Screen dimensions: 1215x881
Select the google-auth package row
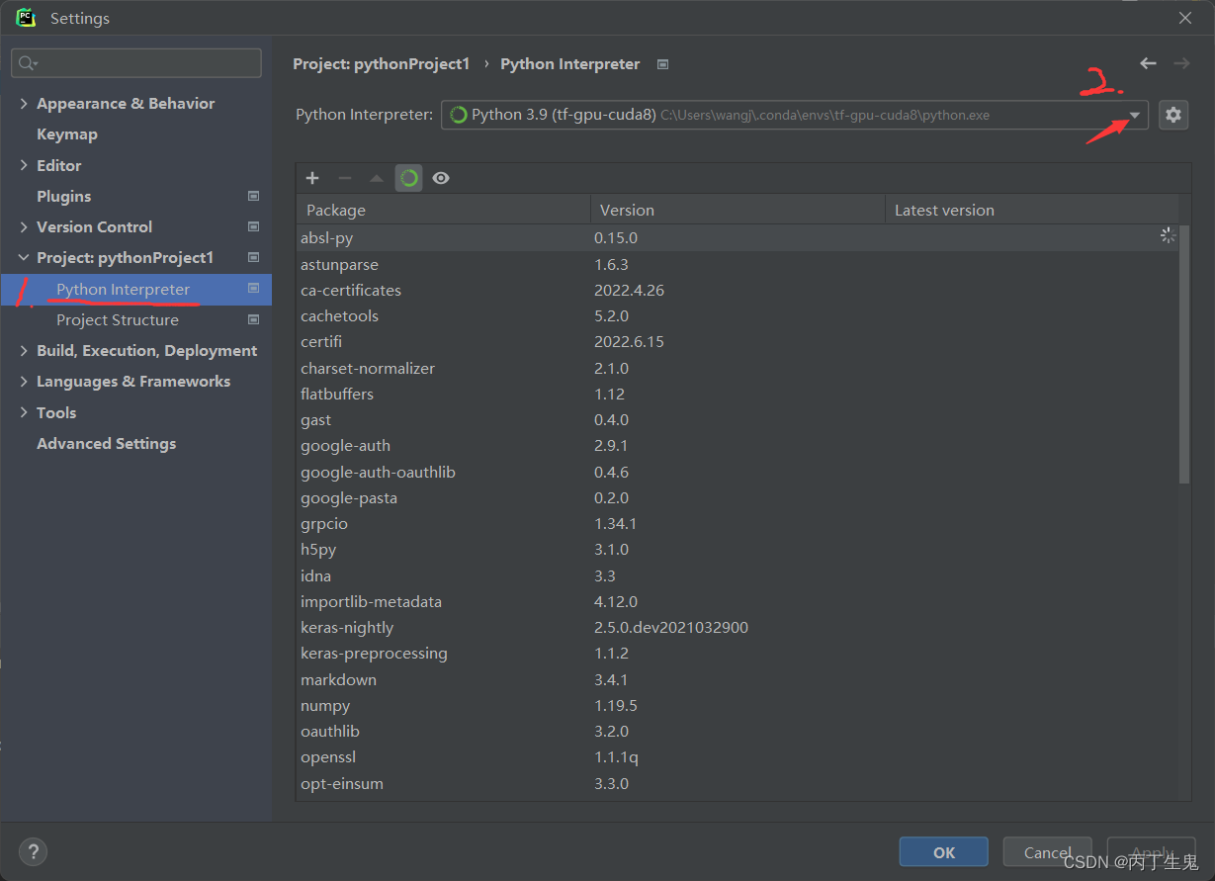[x=738, y=445]
